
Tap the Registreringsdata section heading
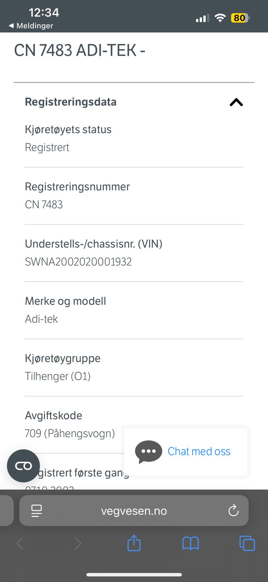(x=71, y=102)
